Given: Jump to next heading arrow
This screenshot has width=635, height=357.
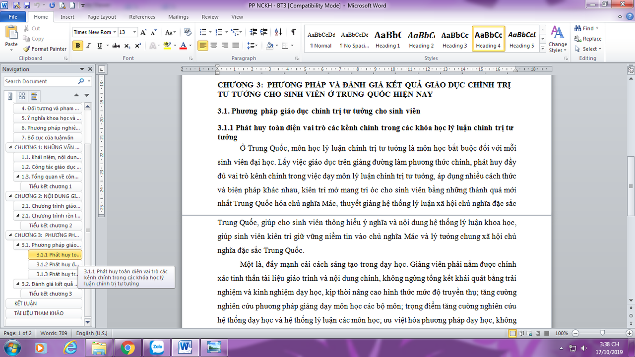Looking at the screenshot, I should 86,95.
